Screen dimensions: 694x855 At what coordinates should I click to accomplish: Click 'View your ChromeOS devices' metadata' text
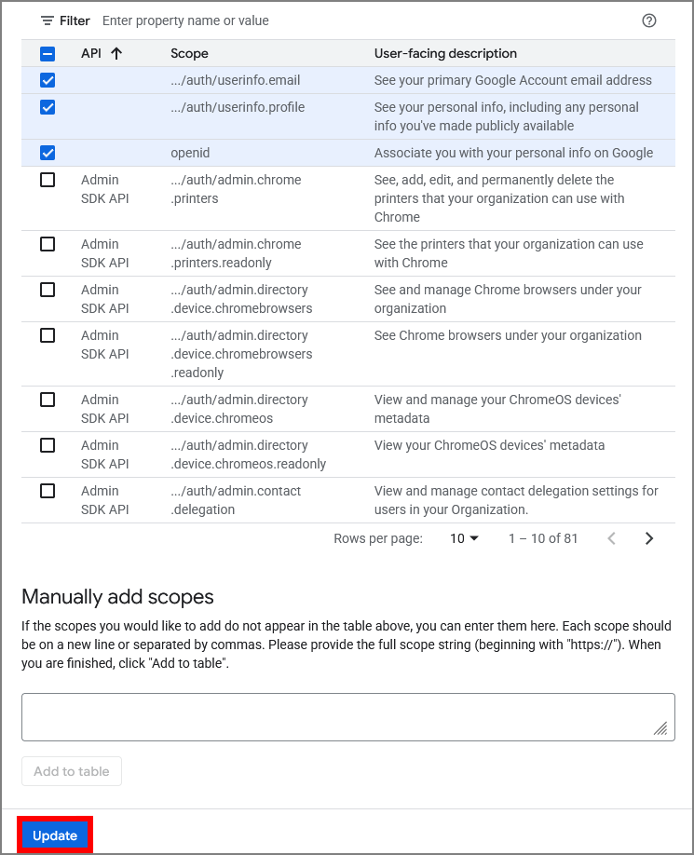coord(490,445)
